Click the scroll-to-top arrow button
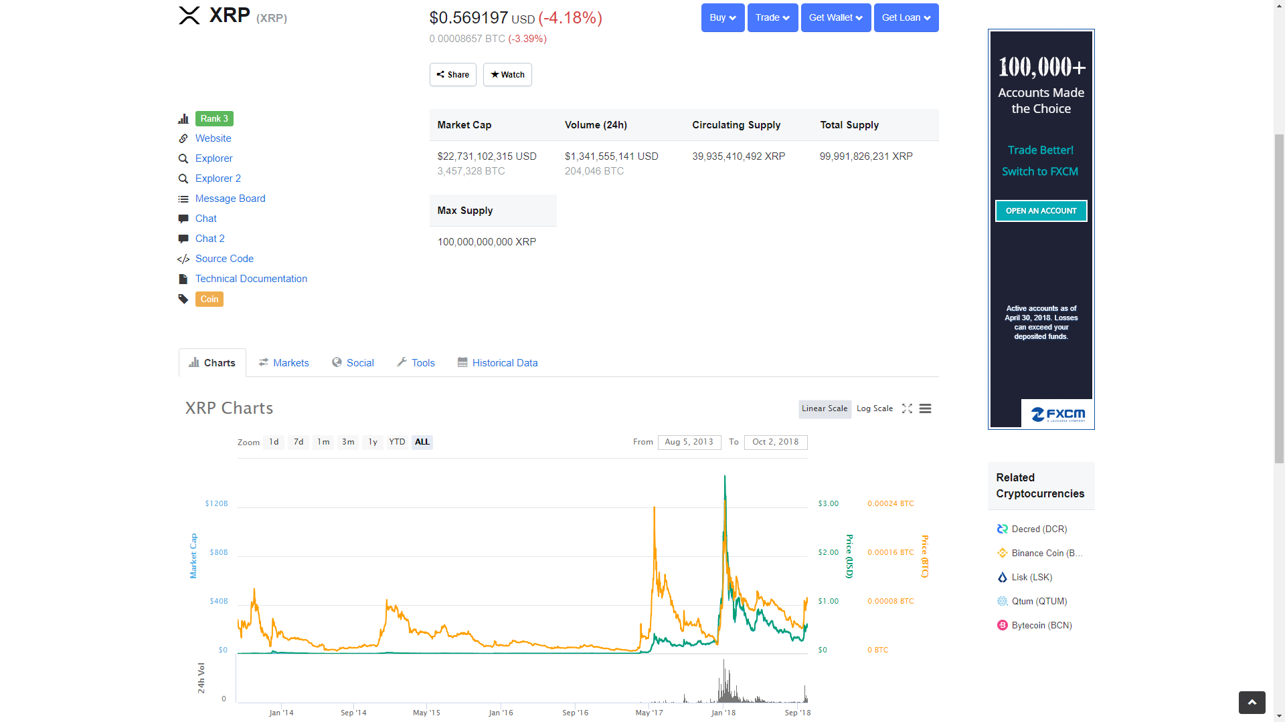Image resolution: width=1285 pixels, height=722 pixels. [1252, 703]
